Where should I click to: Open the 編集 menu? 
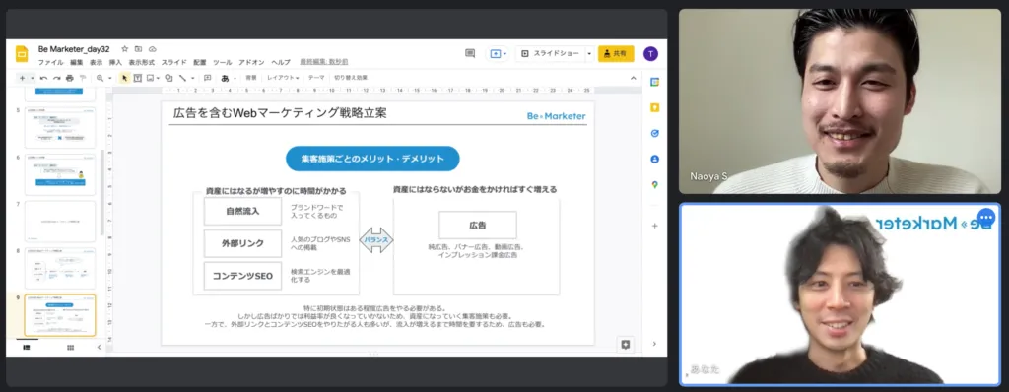(77, 62)
